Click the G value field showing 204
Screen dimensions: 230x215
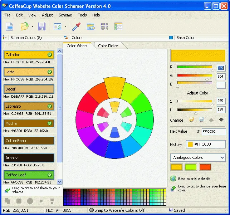point(221,77)
